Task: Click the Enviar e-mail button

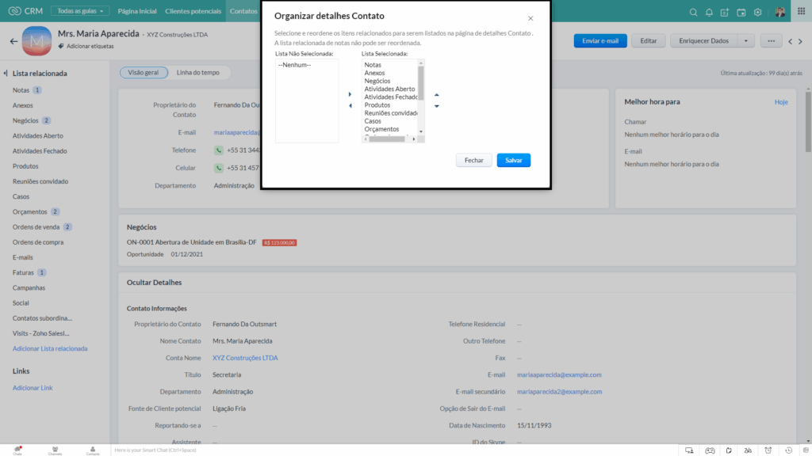Action: [x=600, y=41]
